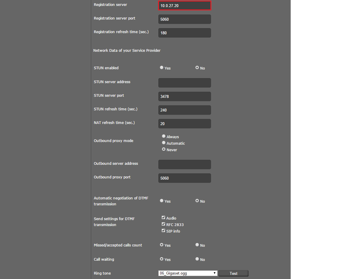Viewport: 341px width, 279px height.
Task: Open the Ring tone dropdown
Action: tap(188, 273)
